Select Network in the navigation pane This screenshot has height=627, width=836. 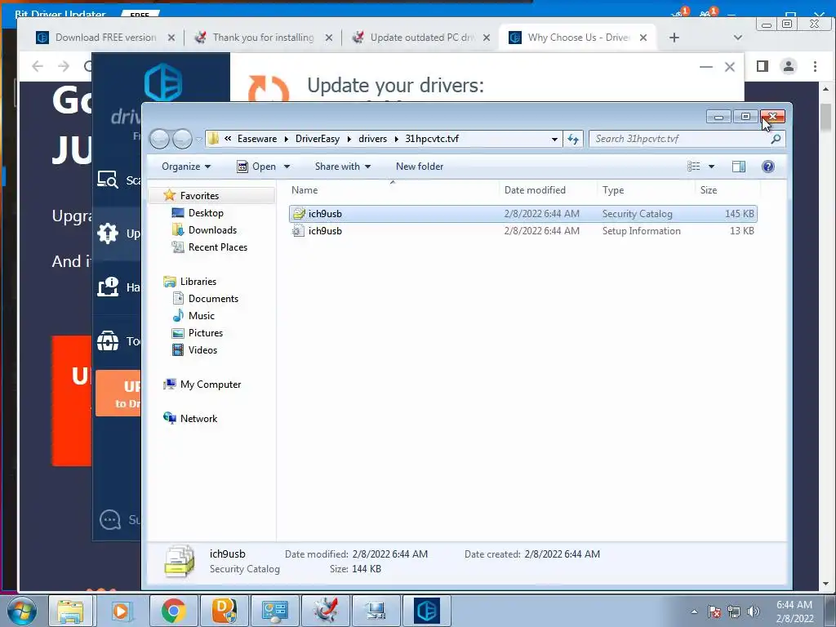point(198,419)
